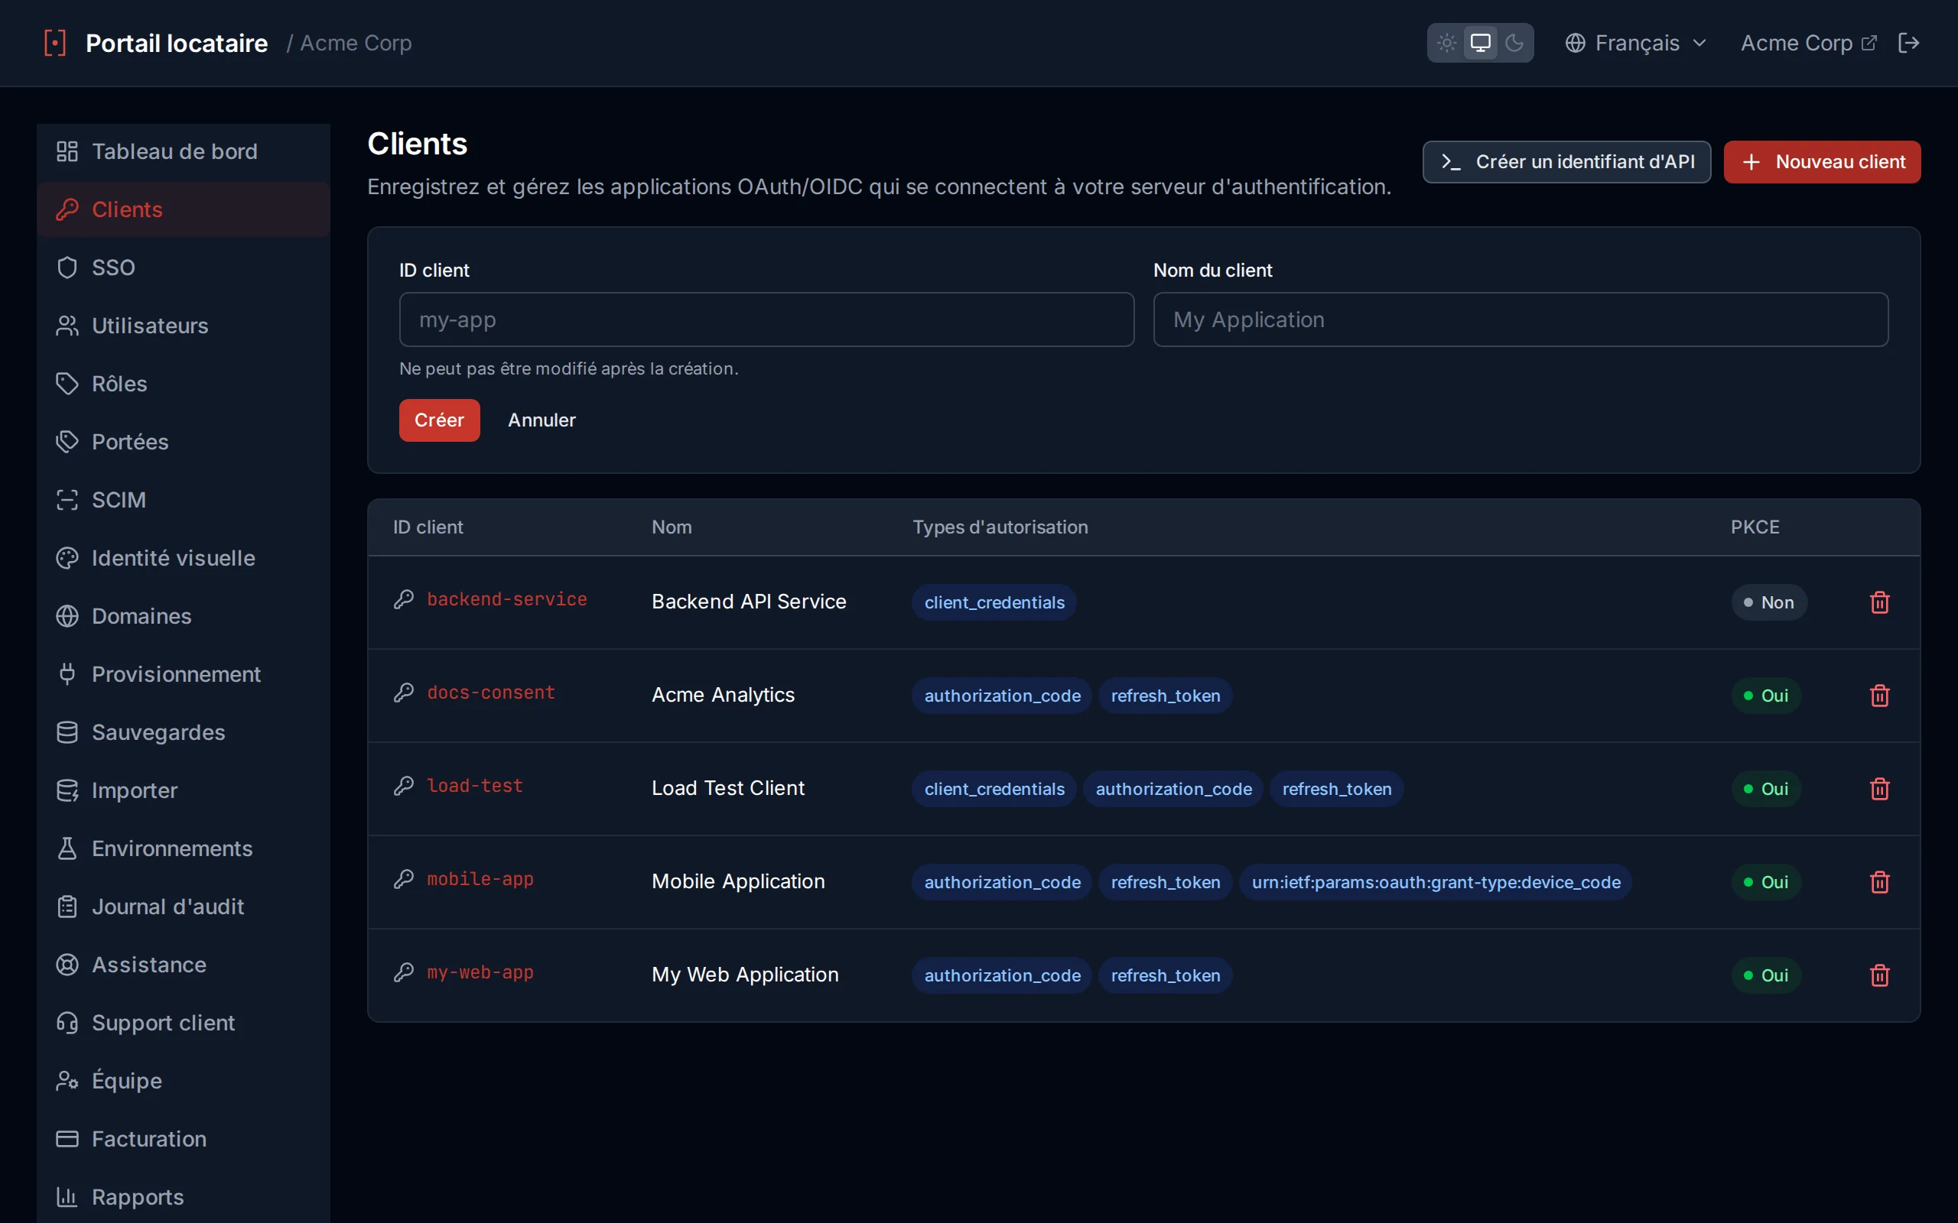Click the Environnements flask icon
The width and height of the screenshot is (1958, 1223).
pos(67,848)
